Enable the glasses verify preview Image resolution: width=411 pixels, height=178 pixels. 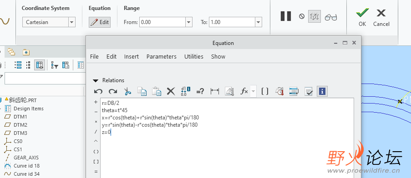pos(331,17)
